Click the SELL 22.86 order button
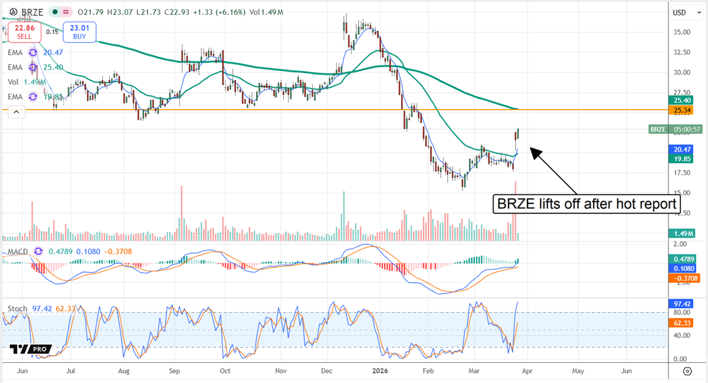Image resolution: width=708 pixels, height=383 pixels. pyautogui.click(x=25, y=32)
